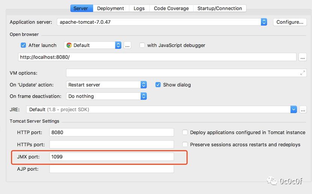Viewport: 312px width, 194px height.
Task: Open the Logs tab
Action: click(139, 8)
